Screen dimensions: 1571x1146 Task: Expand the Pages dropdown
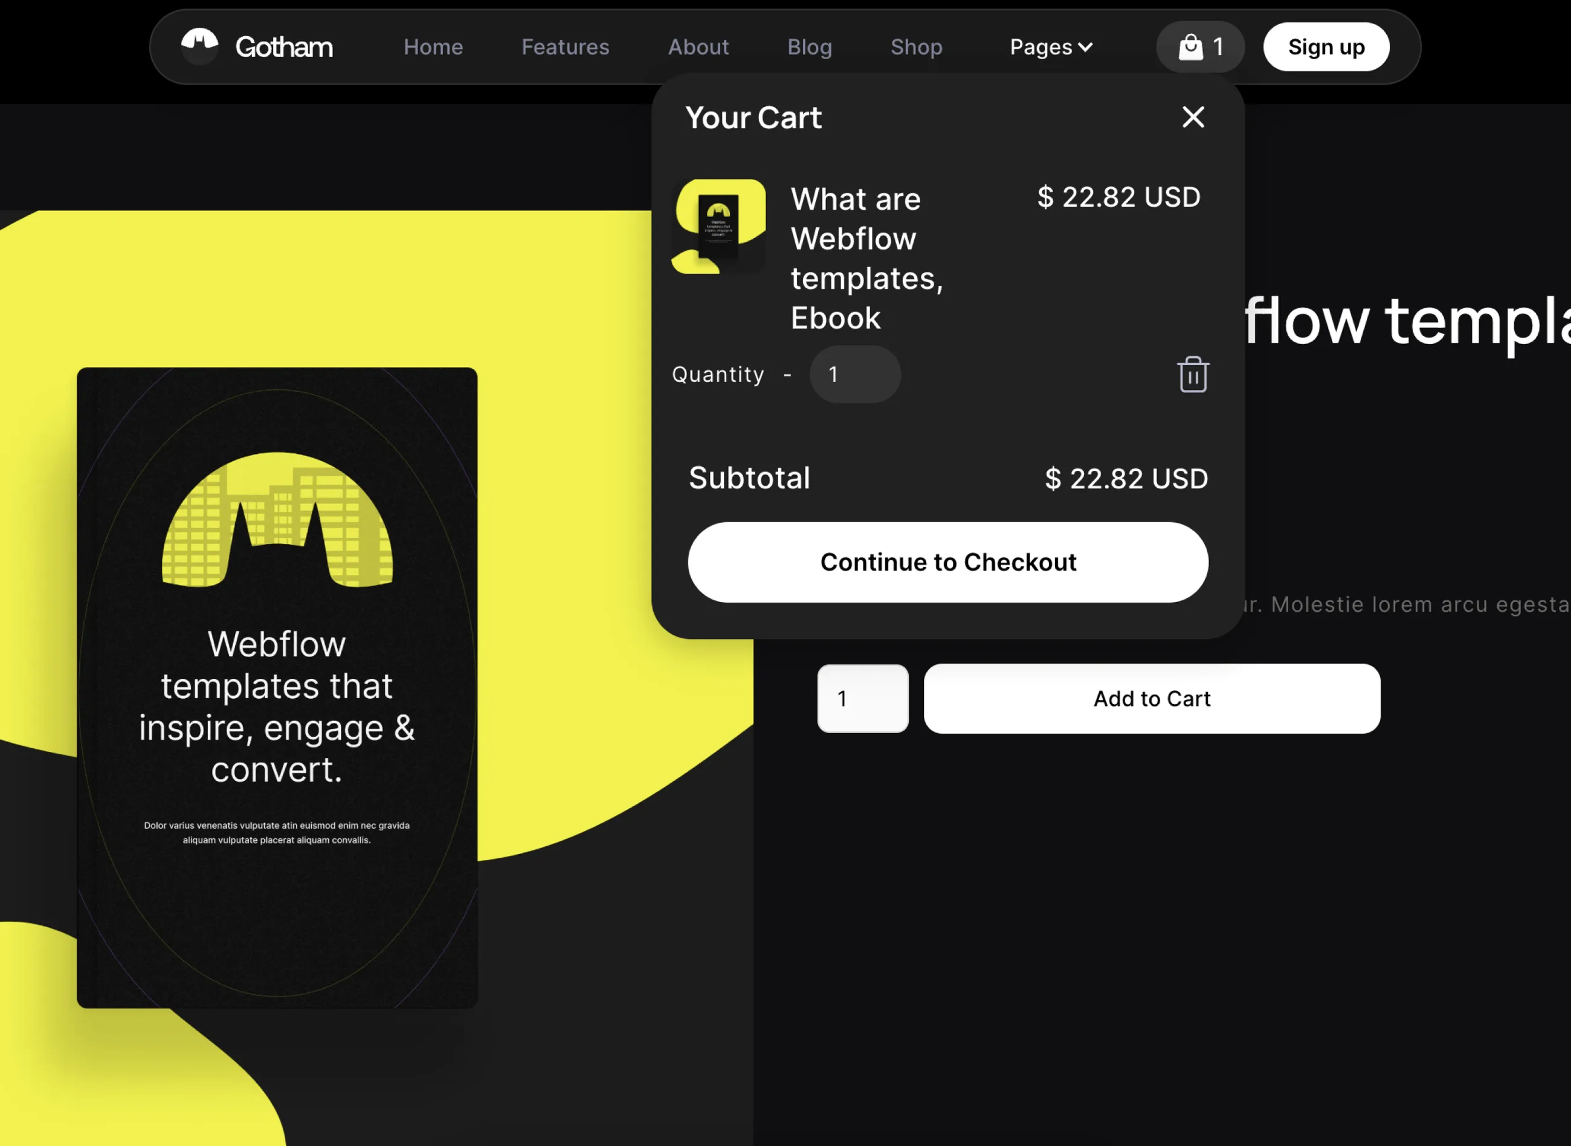coord(1050,47)
